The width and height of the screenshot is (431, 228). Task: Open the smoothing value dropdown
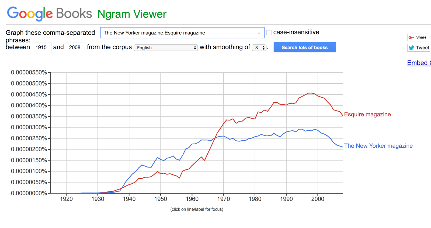coord(259,48)
